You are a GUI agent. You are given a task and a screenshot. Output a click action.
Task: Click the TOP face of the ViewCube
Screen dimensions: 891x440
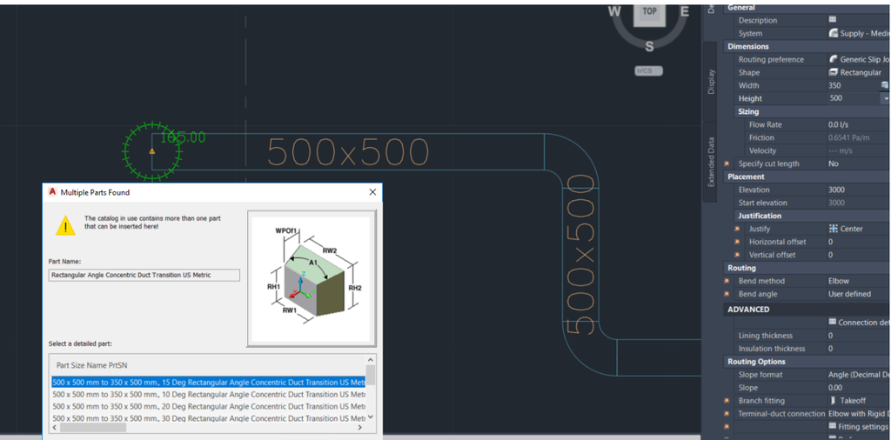point(649,12)
